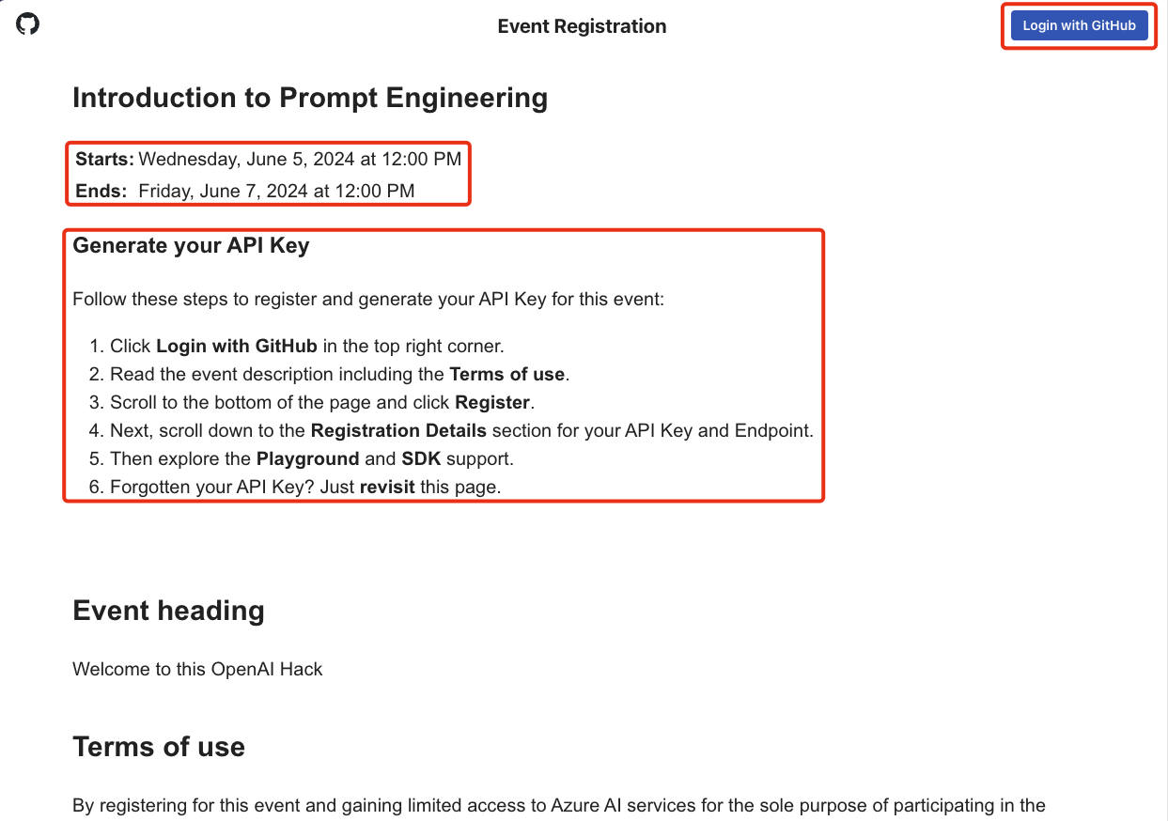Click the bold SDK word in step 5
Image resolution: width=1168 pixels, height=821 pixels.
(421, 459)
